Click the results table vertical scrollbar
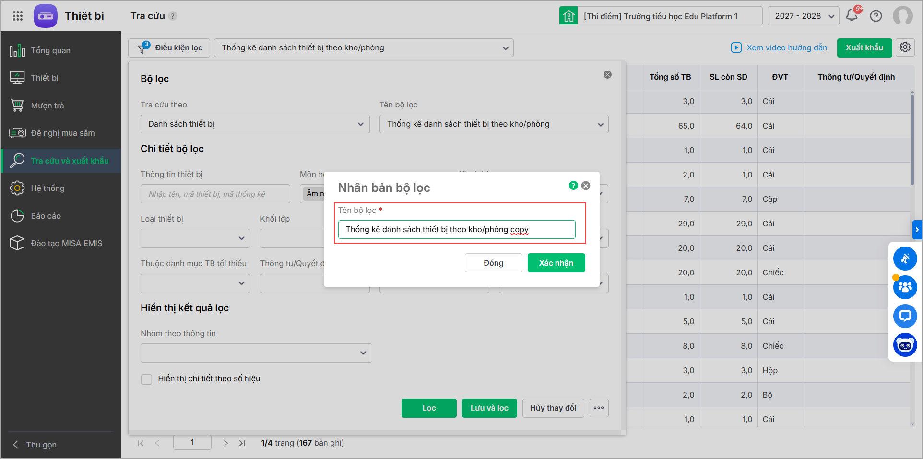 pyautogui.click(x=912, y=139)
